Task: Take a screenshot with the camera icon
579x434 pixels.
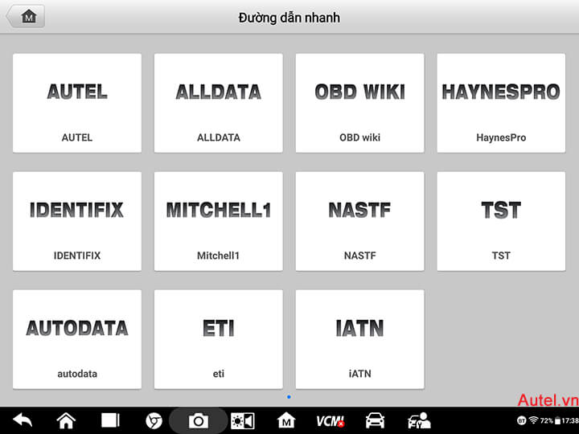Action: pyautogui.click(x=199, y=420)
